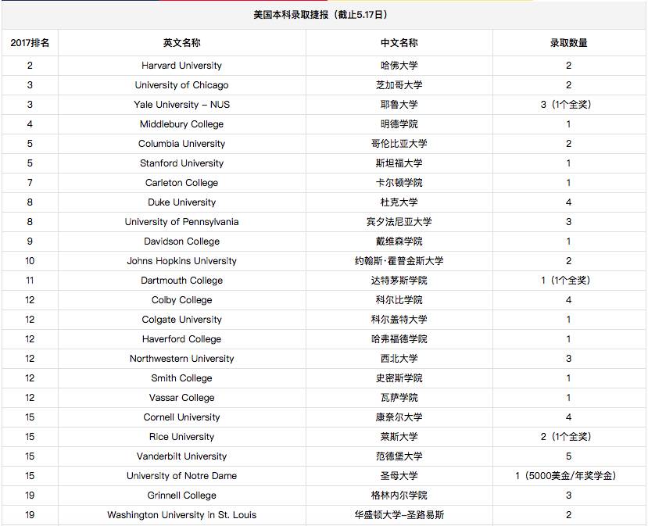Click the 科尔盖特大学 cell
This screenshot has height=526, width=648.
pyautogui.click(x=399, y=320)
